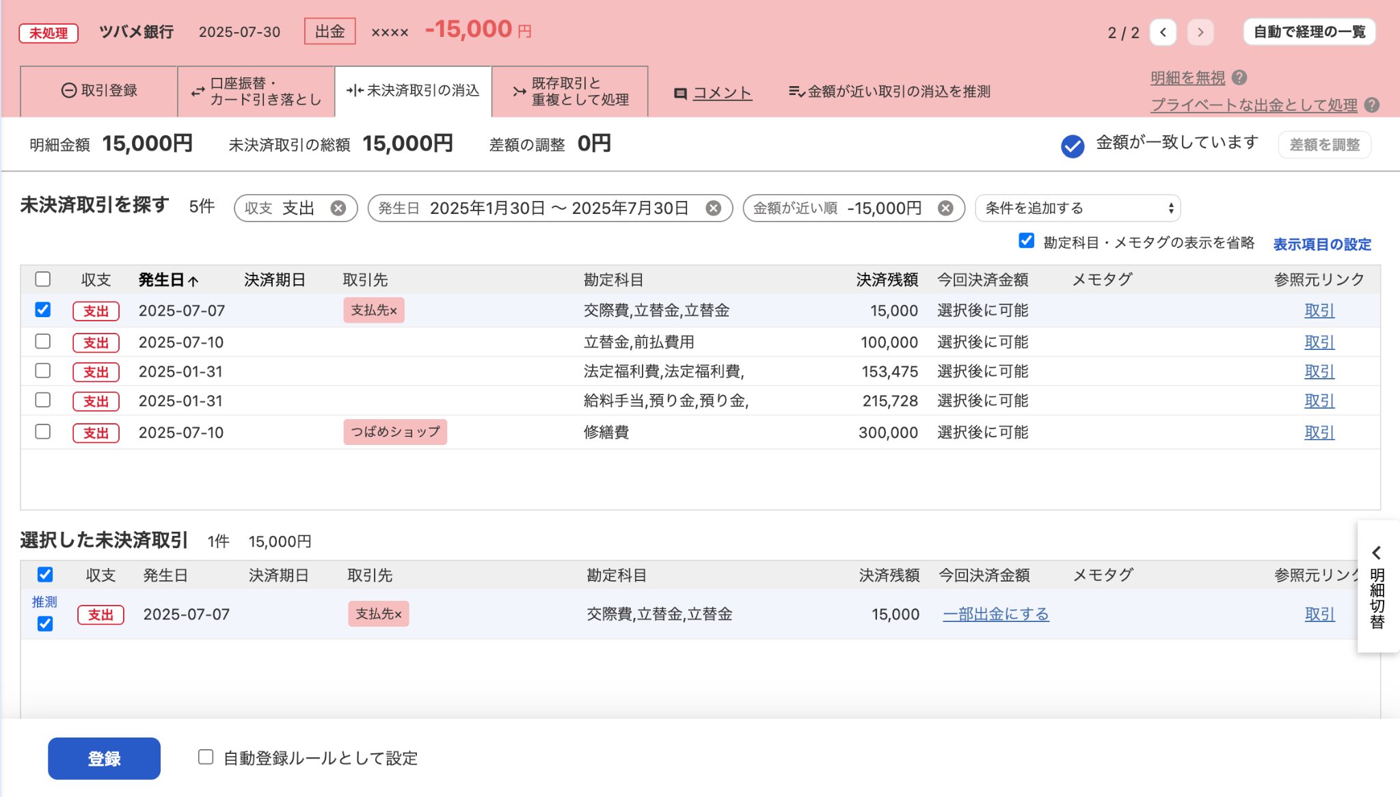Click 明細を無視 link

click(x=1188, y=78)
